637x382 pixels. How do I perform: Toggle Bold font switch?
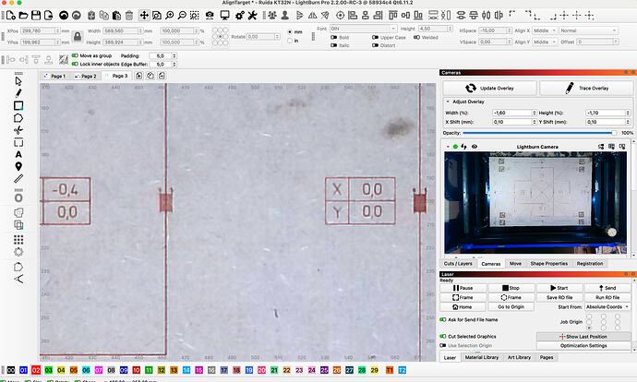pyautogui.click(x=334, y=37)
